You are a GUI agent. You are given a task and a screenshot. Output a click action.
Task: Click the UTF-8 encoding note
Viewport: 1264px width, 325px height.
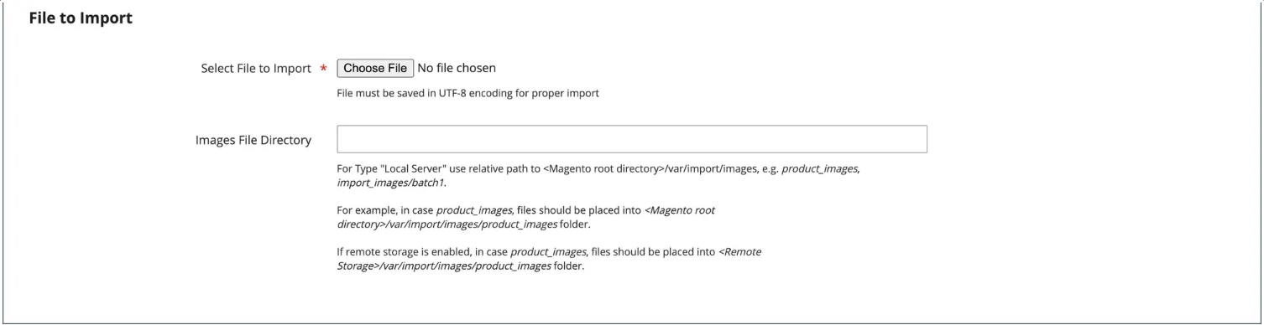point(467,94)
